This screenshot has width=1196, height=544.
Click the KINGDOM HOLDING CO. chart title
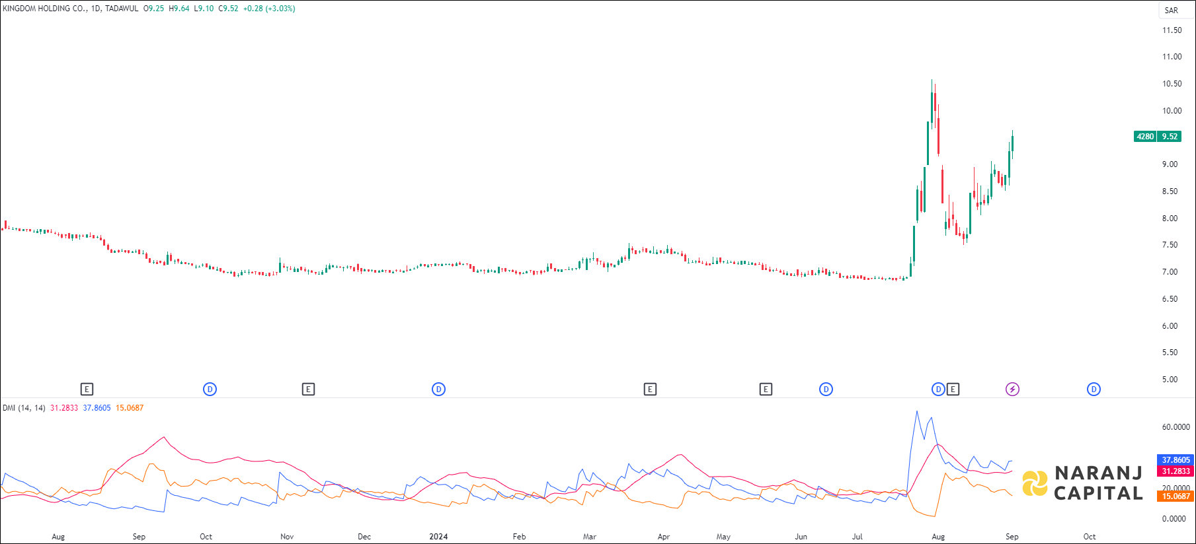45,9
